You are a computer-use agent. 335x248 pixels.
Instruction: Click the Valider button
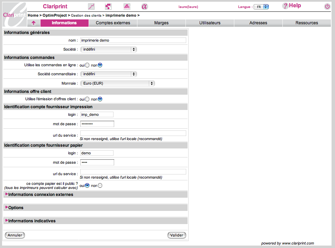176,235
